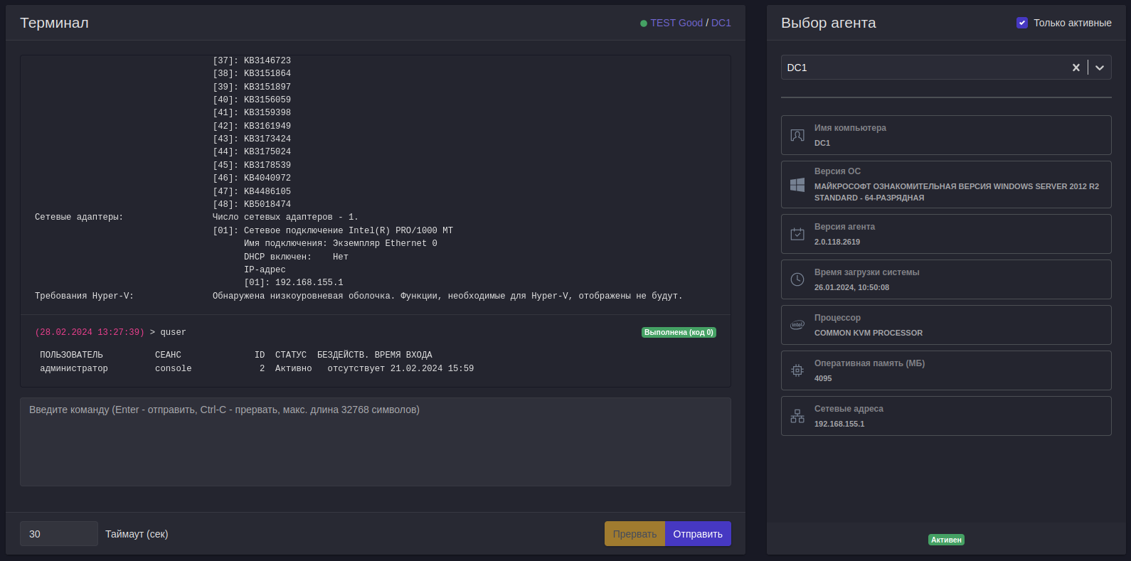Click the 'Терминал' panel title

(x=54, y=23)
